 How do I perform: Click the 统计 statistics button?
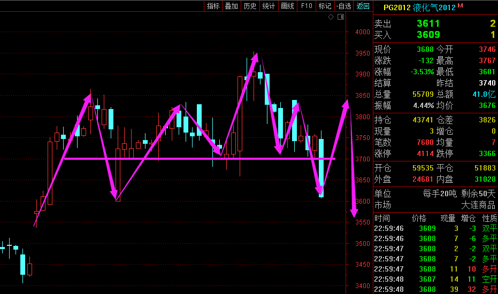click(x=269, y=6)
